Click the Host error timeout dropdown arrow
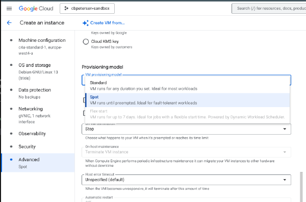Image resolution: width=306 pixels, height=202 pixels. click(x=285, y=180)
